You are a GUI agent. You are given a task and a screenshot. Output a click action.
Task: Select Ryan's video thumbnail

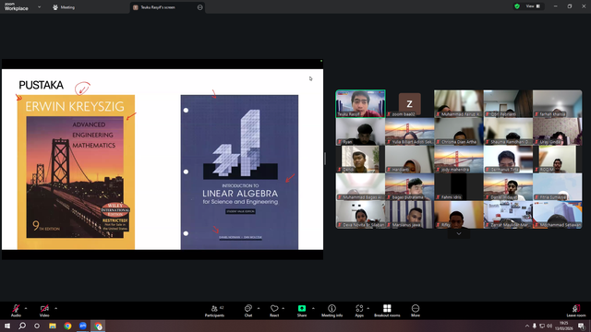click(x=360, y=131)
